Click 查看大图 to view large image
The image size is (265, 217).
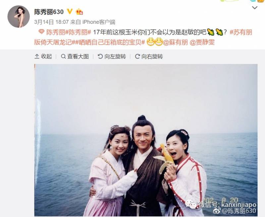click(x=75, y=56)
